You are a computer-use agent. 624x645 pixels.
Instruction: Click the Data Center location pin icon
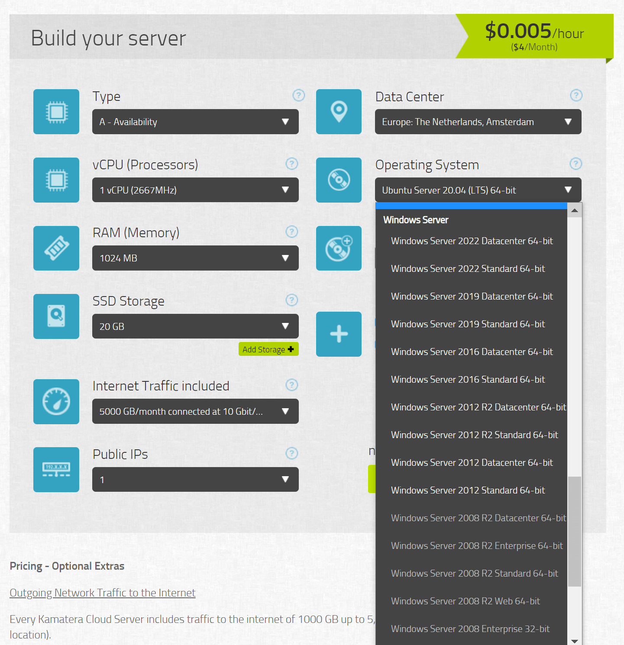339,112
